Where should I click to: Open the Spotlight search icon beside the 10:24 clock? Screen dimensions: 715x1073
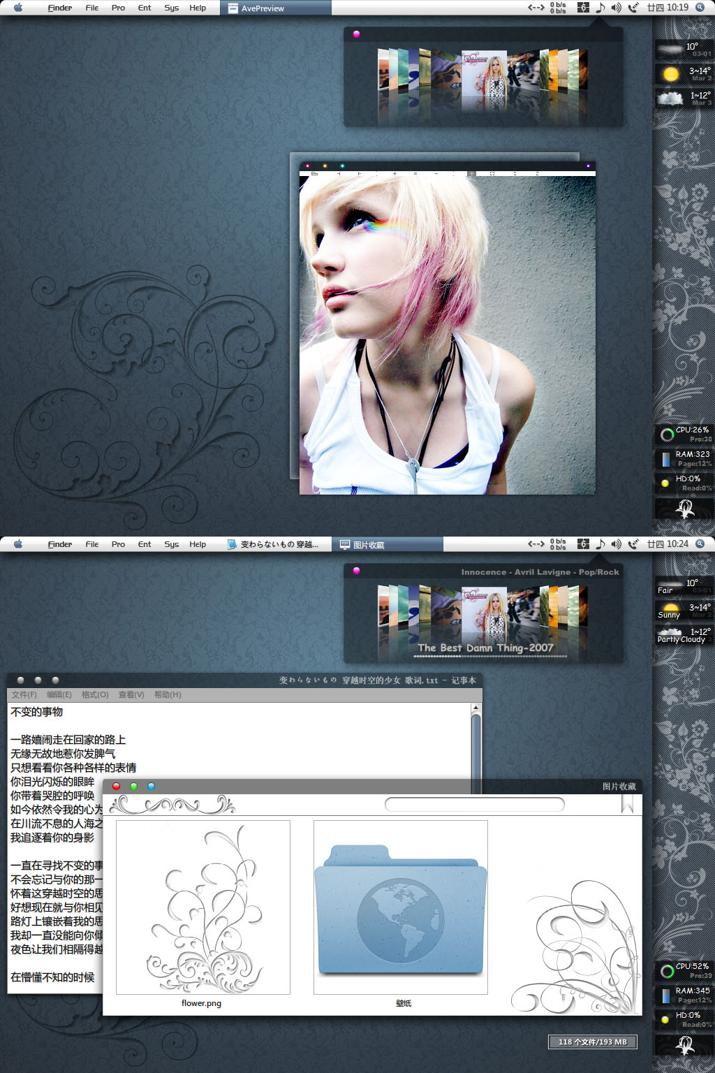point(700,543)
